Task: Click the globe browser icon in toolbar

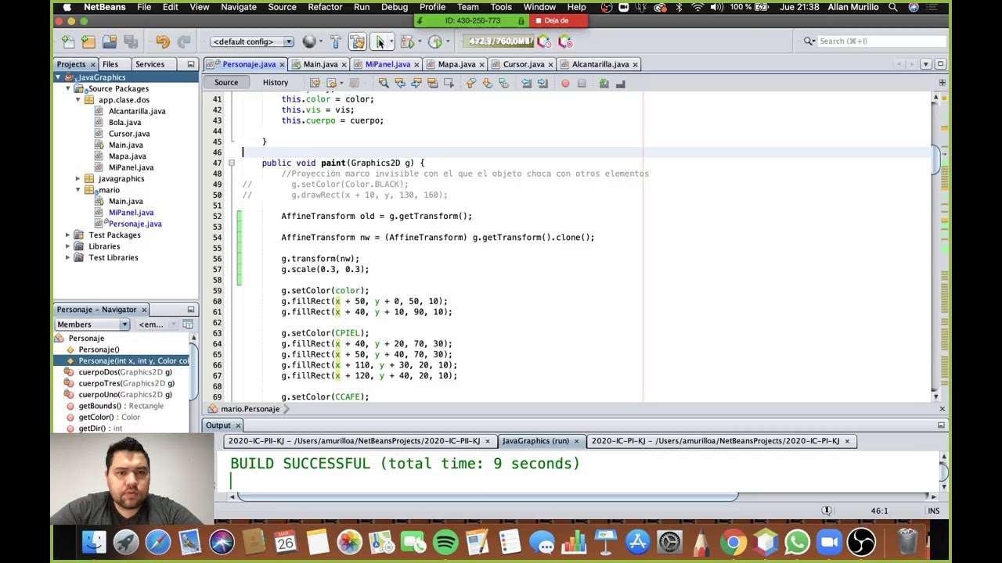Action: click(309, 41)
